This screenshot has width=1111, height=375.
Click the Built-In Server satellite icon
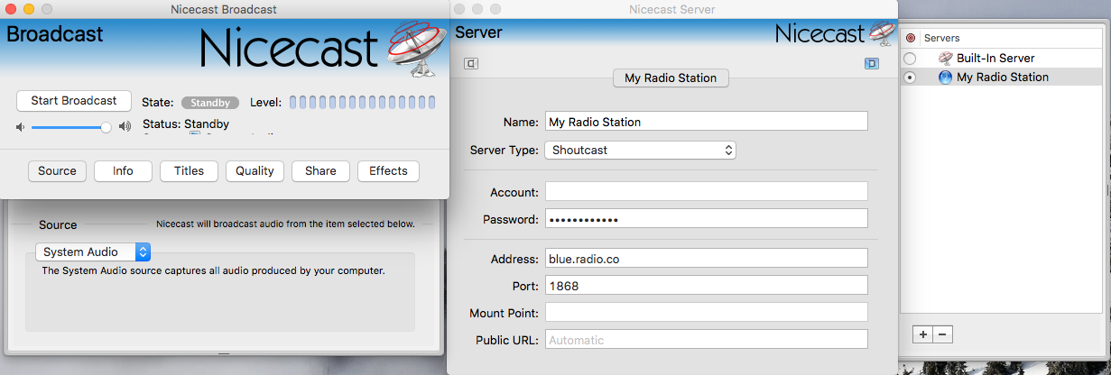click(946, 58)
